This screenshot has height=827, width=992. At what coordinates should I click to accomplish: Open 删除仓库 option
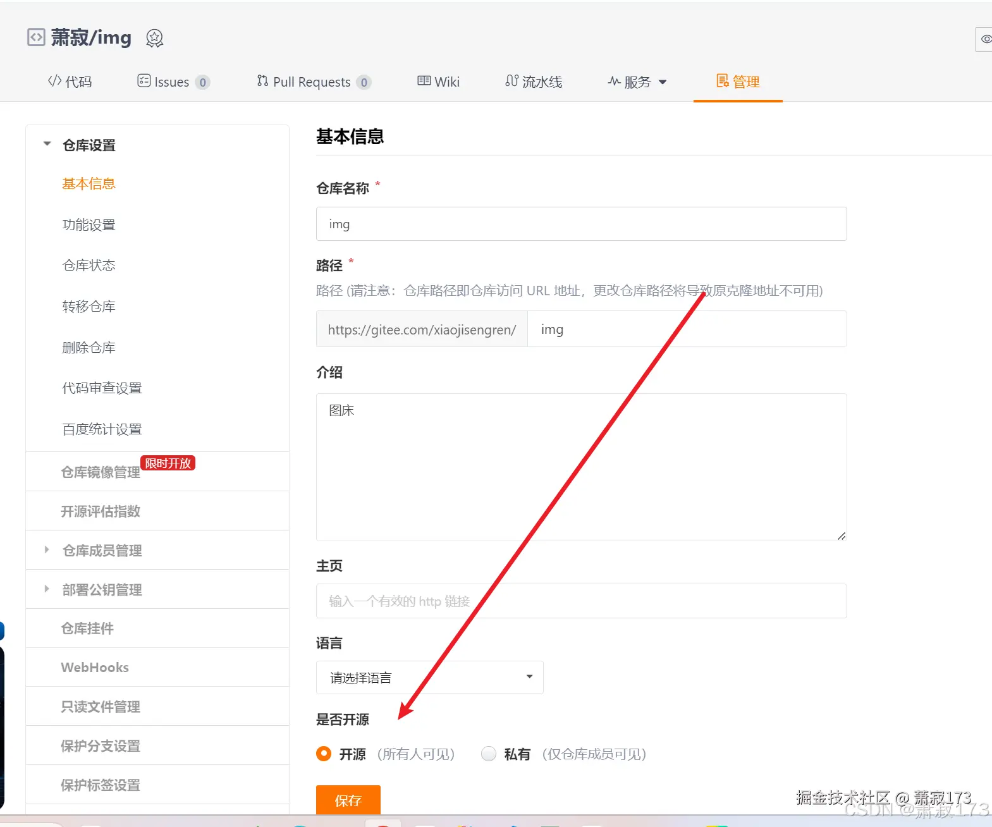[x=89, y=348]
